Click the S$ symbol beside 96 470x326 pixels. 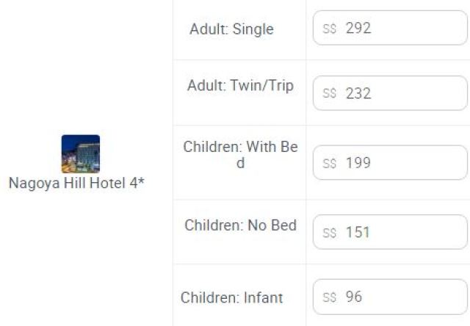pyautogui.click(x=330, y=297)
